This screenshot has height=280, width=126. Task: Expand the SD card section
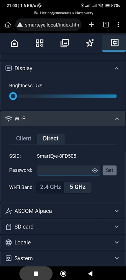point(63,226)
